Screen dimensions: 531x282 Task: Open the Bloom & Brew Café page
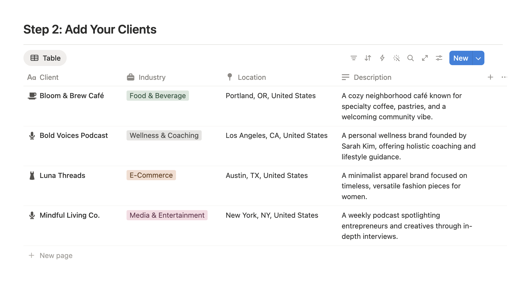point(72,96)
